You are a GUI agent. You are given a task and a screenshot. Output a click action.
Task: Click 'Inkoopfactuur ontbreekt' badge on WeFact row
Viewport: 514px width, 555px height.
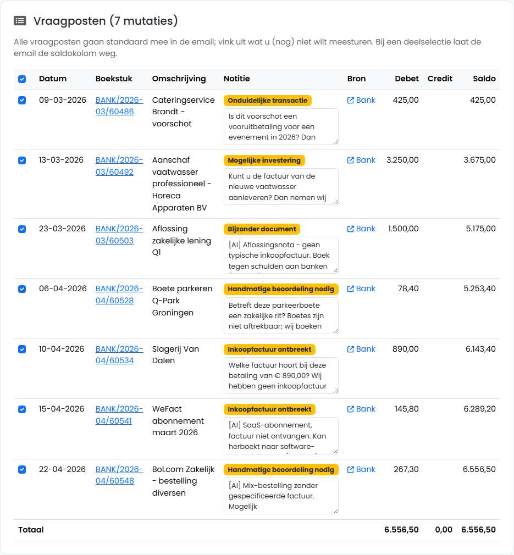tap(269, 409)
